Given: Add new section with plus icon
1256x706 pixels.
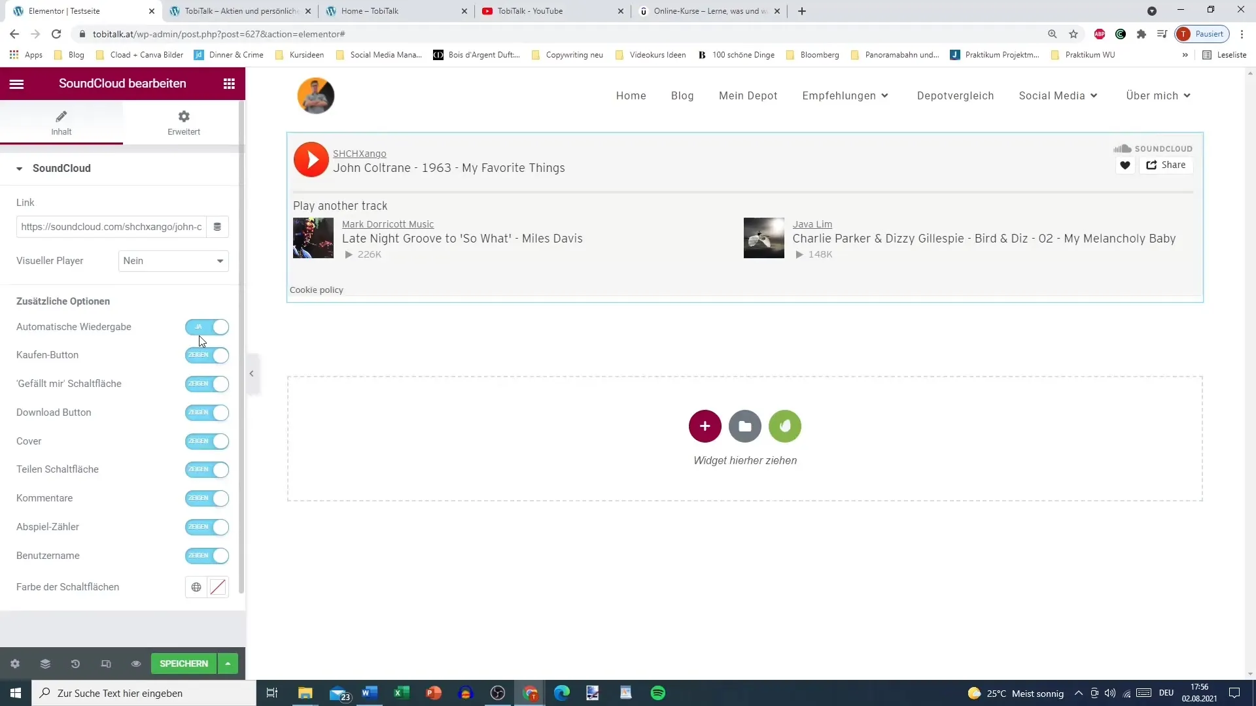Looking at the screenshot, I should 705,426.
